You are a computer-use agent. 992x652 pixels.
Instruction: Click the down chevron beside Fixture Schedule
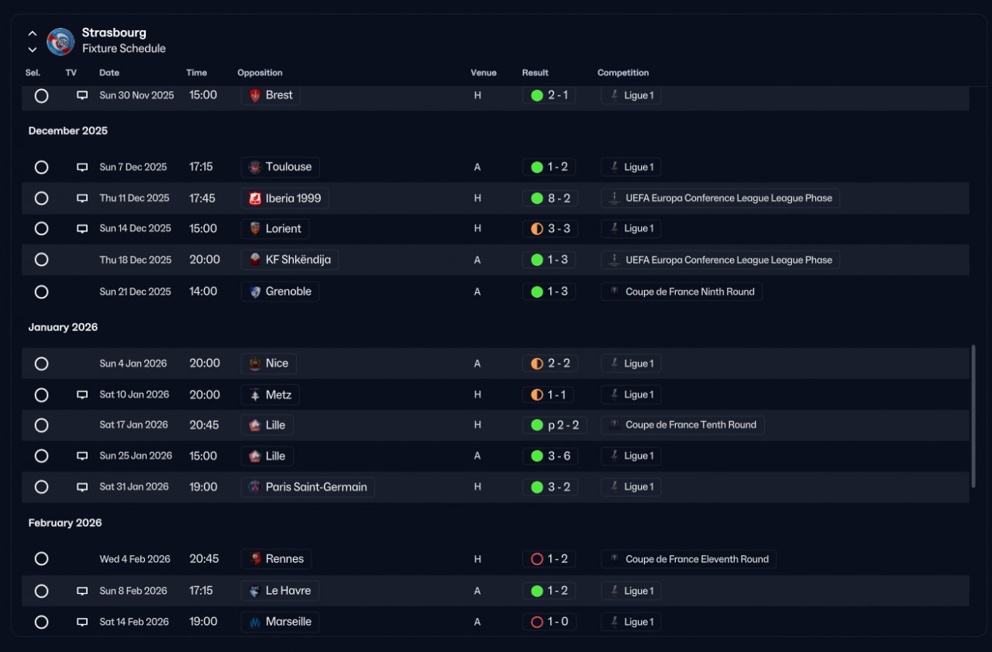tap(33, 50)
